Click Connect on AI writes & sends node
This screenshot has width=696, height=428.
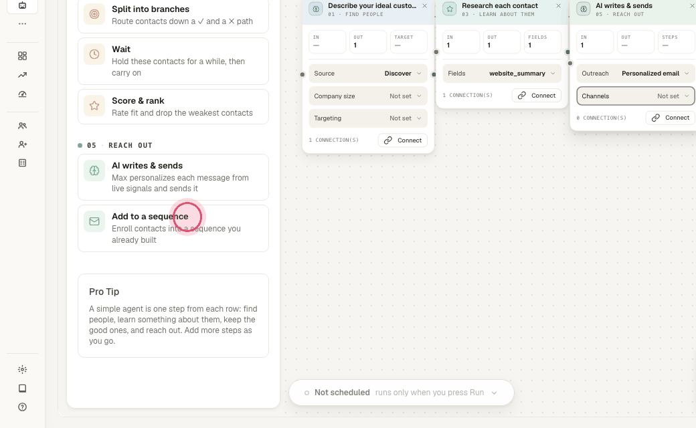click(671, 118)
